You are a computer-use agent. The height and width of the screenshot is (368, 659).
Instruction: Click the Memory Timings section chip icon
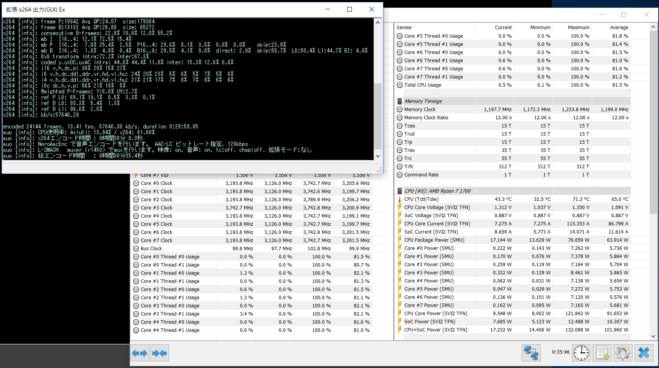(x=399, y=101)
